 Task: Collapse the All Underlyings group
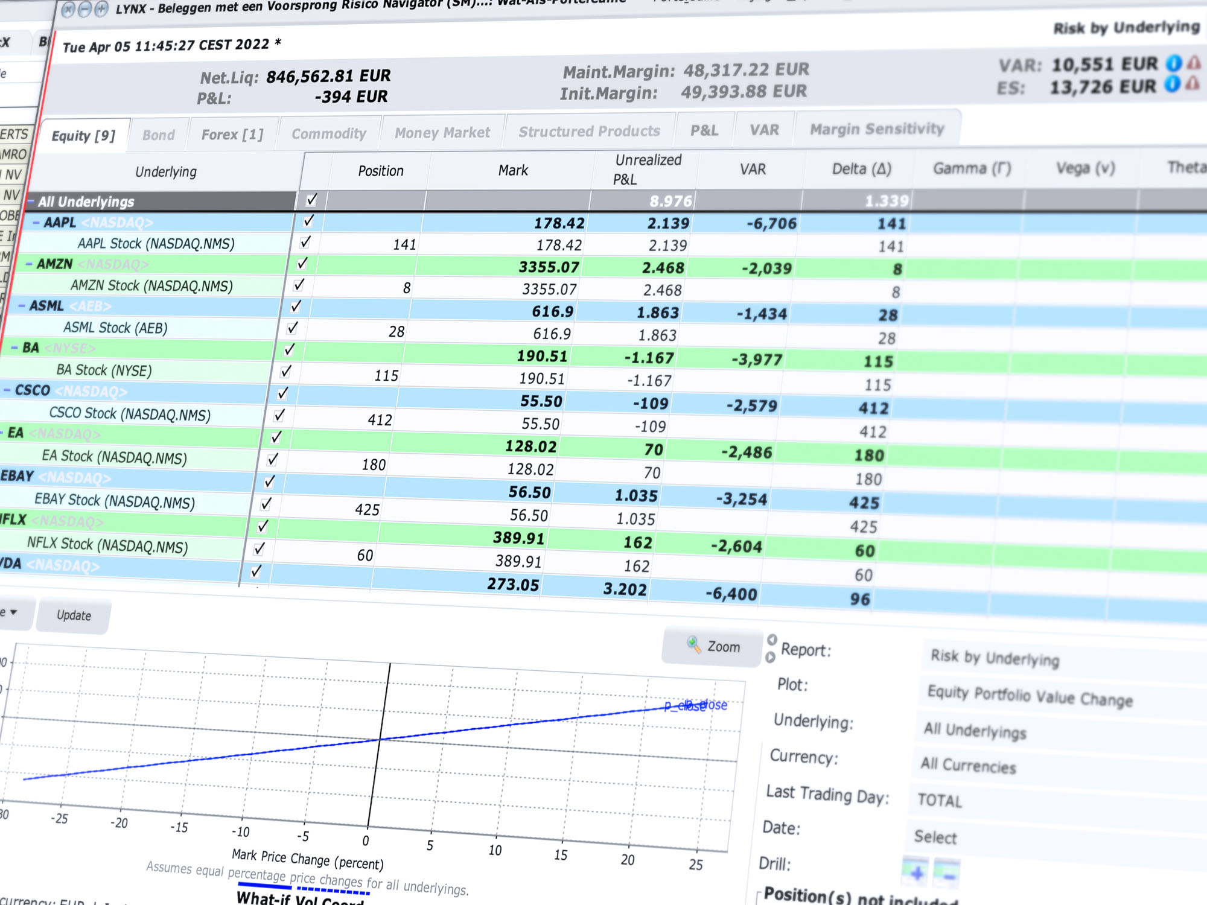click(31, 201)
